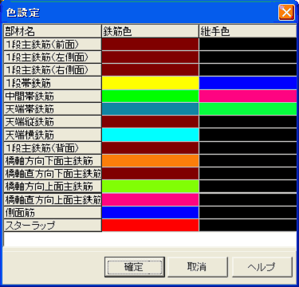
Task: Choose 継手色 swatch for 1段主鉄筋(右側面)
Action: [x=248, y=70]
